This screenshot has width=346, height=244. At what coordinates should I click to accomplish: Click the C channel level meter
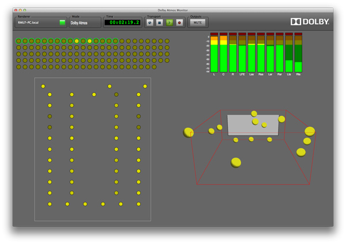pos(224,54)
